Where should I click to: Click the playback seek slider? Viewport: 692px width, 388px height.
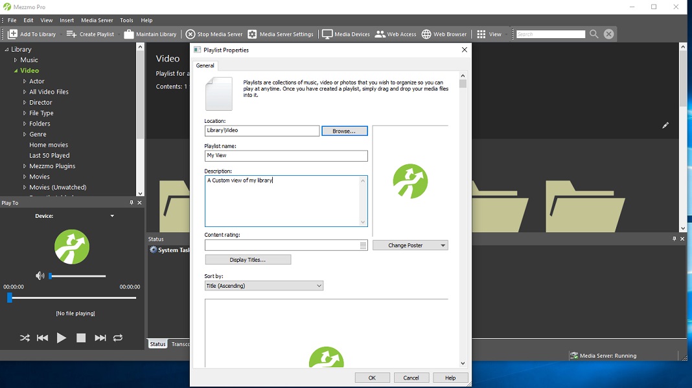coord(71,298)
